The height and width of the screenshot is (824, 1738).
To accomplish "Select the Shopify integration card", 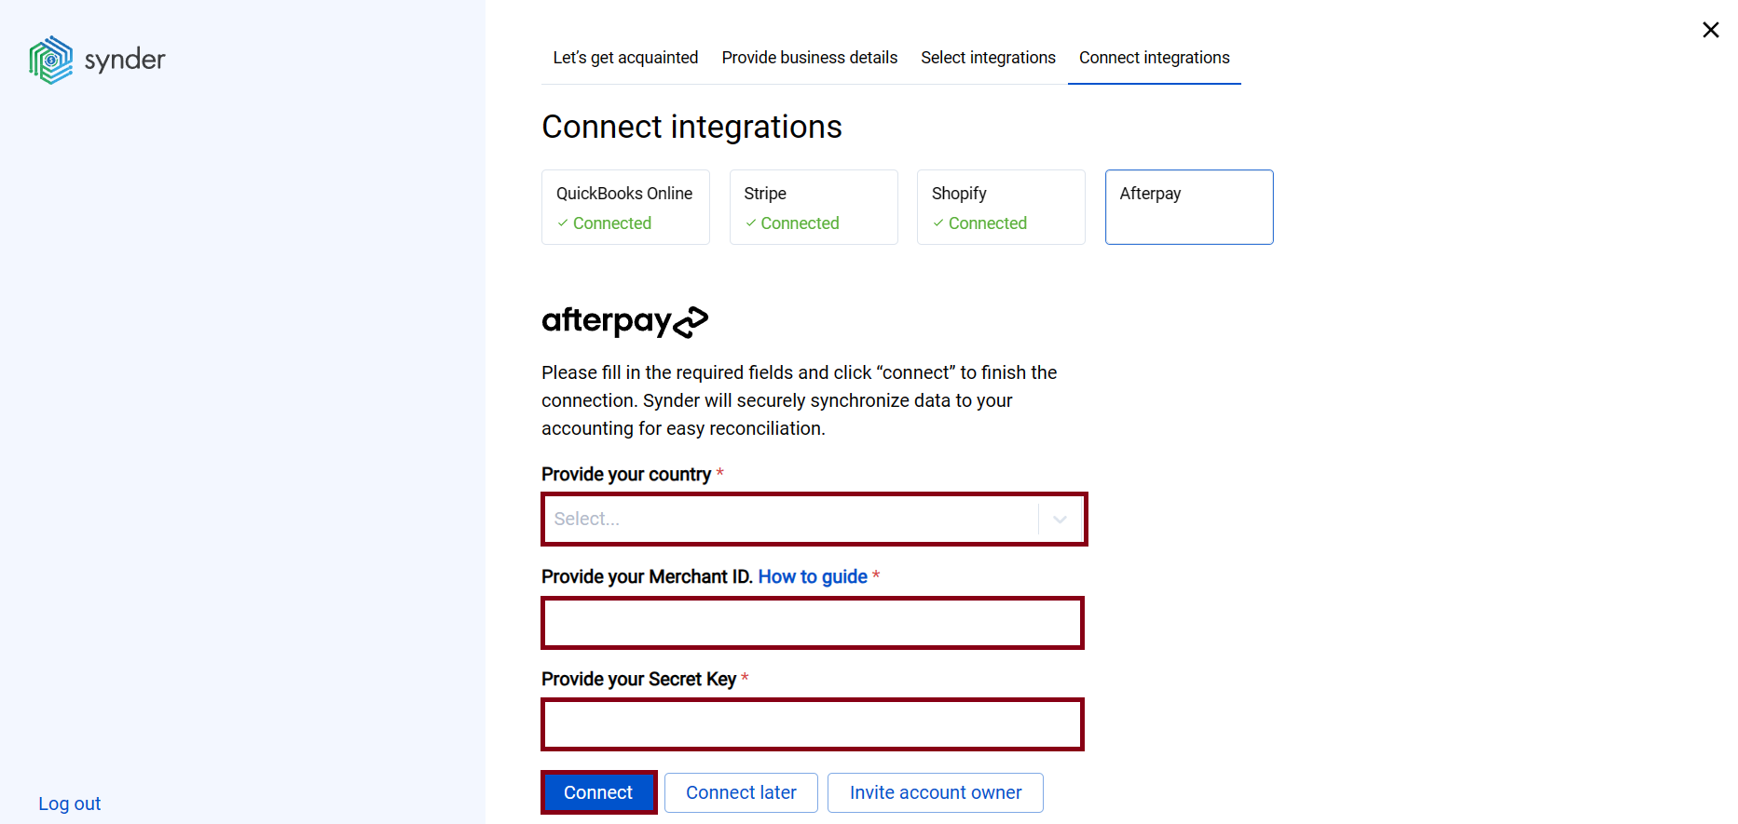I will (1000, 207).
